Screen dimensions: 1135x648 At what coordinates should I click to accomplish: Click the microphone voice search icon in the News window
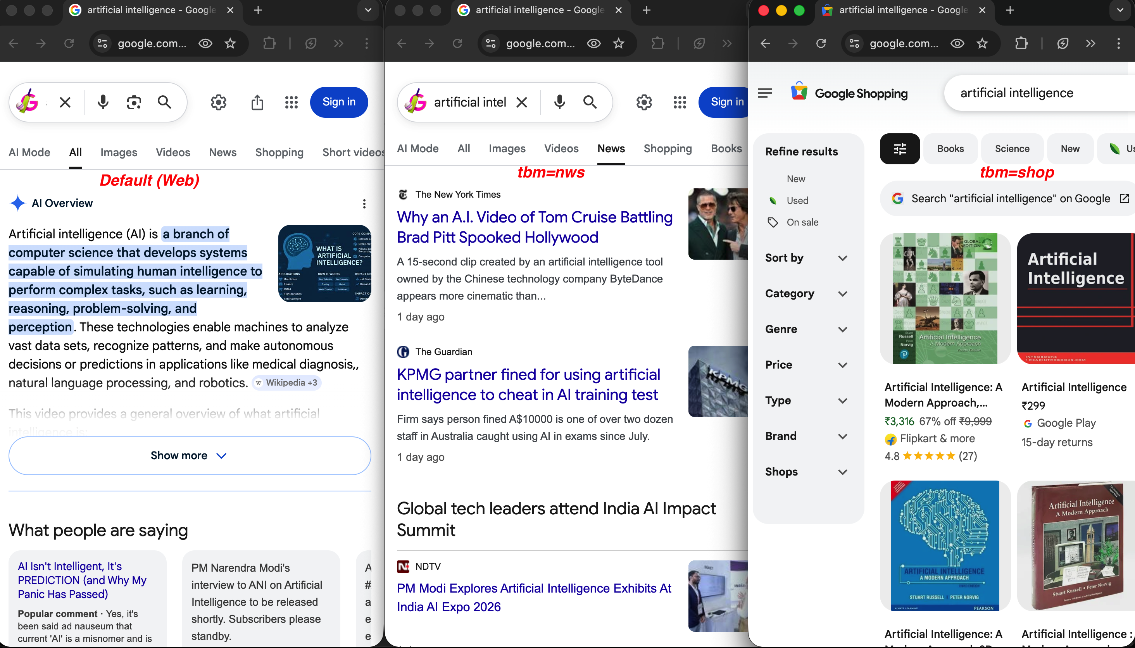pyautogui.click(x=559, y=102)
